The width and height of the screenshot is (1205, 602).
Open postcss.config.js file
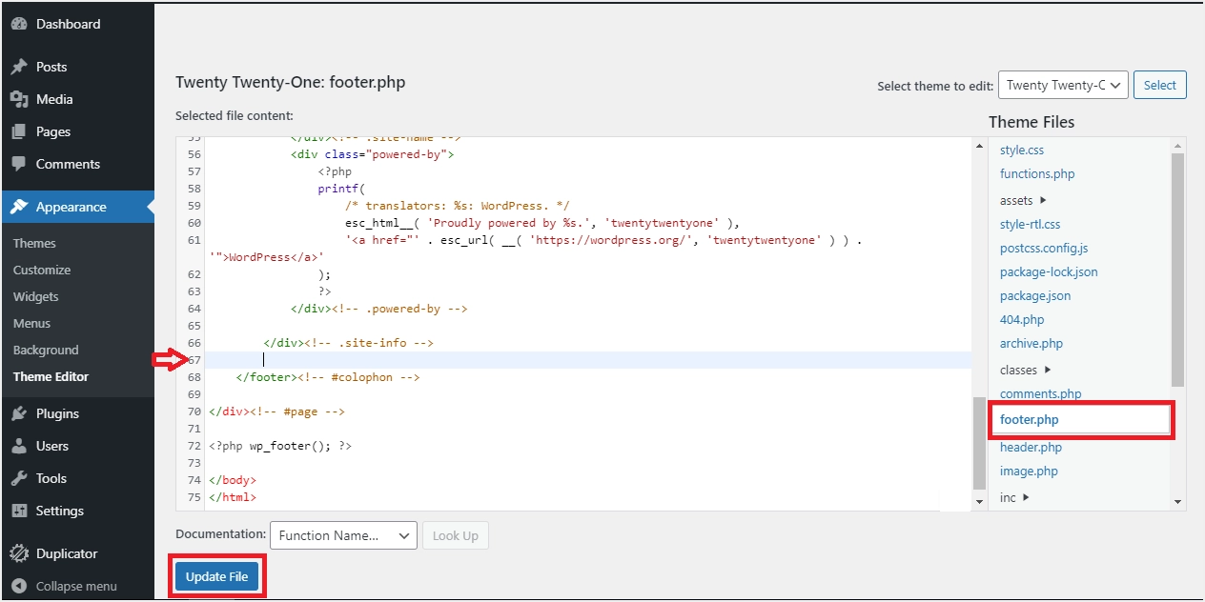(1044, 248)
